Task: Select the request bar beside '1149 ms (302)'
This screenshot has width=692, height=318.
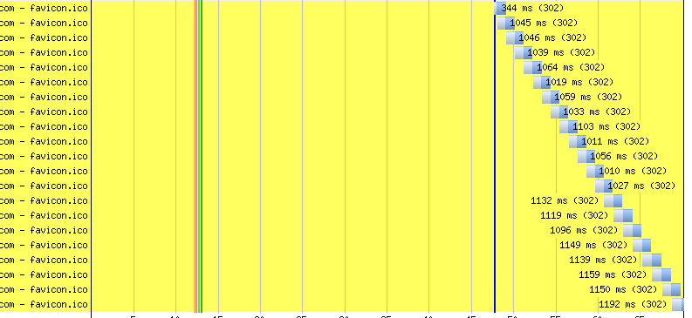Action: click(641, 245)
